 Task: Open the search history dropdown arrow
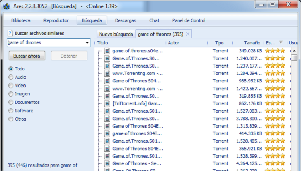click(87, 43)
